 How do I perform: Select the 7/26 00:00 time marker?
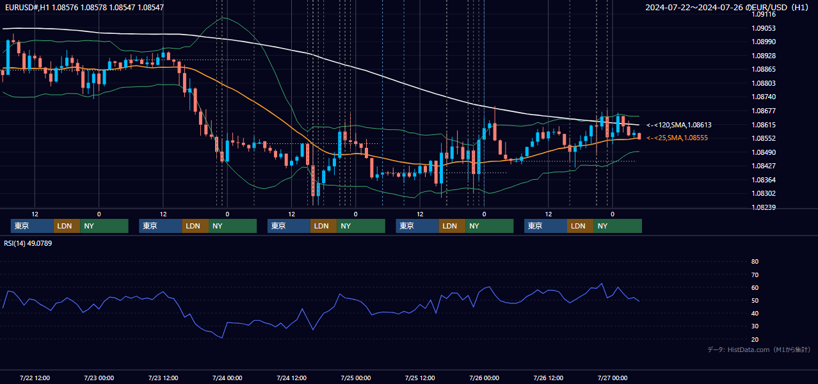[x=484, y=378]
